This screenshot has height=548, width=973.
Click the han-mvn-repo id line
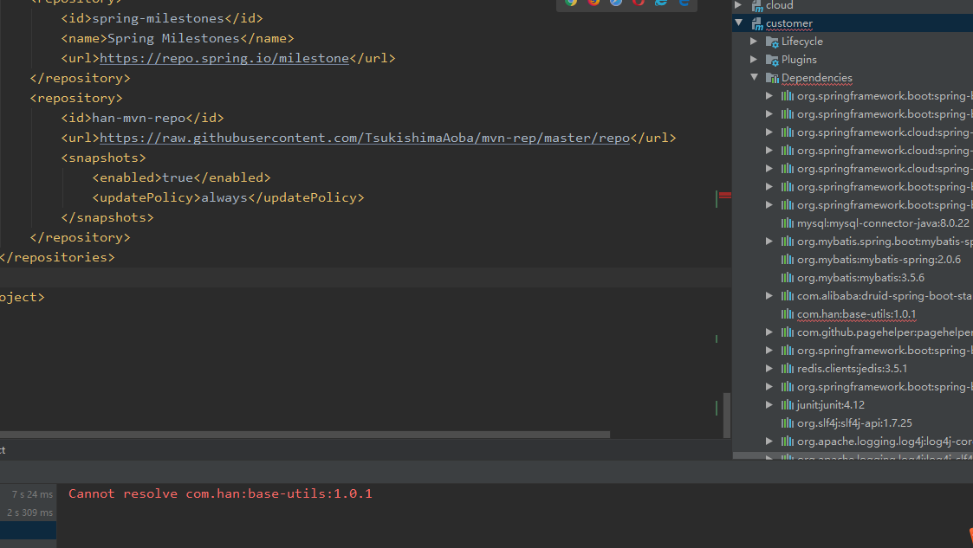(142, 118)
